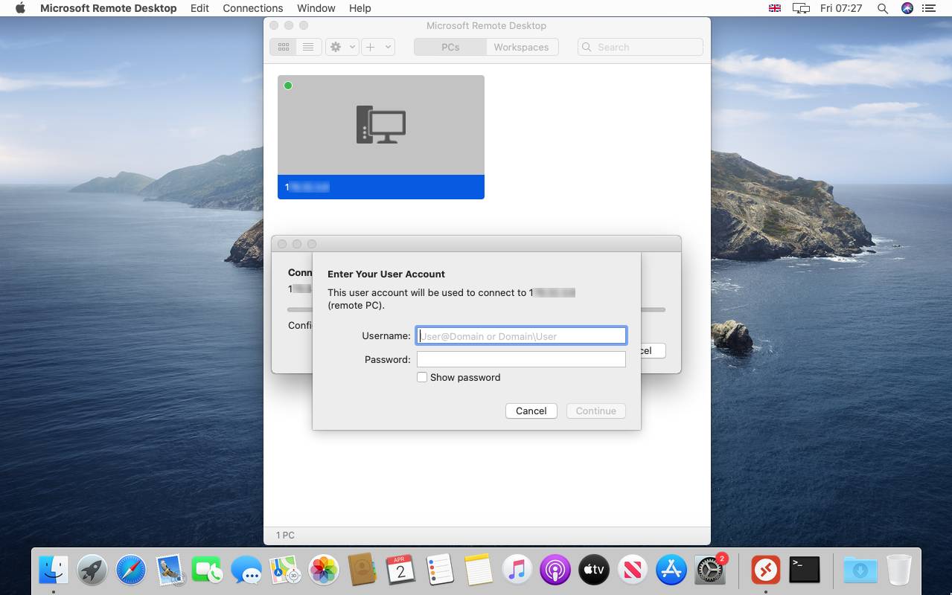
Task: Switch to list view in Remote Desktop toolbar
Action: coord(308,47)
